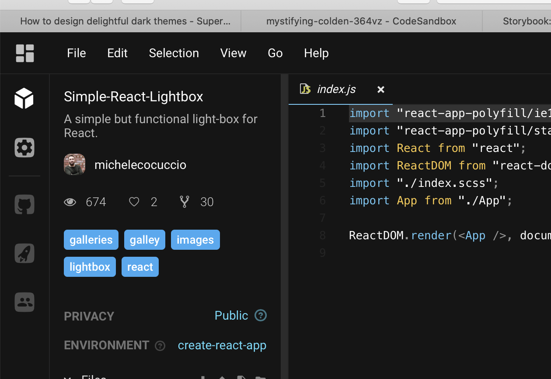The width and height of the screenshot is (551, 379).
Task: Open the Edit menu
Action: point(118,53)
